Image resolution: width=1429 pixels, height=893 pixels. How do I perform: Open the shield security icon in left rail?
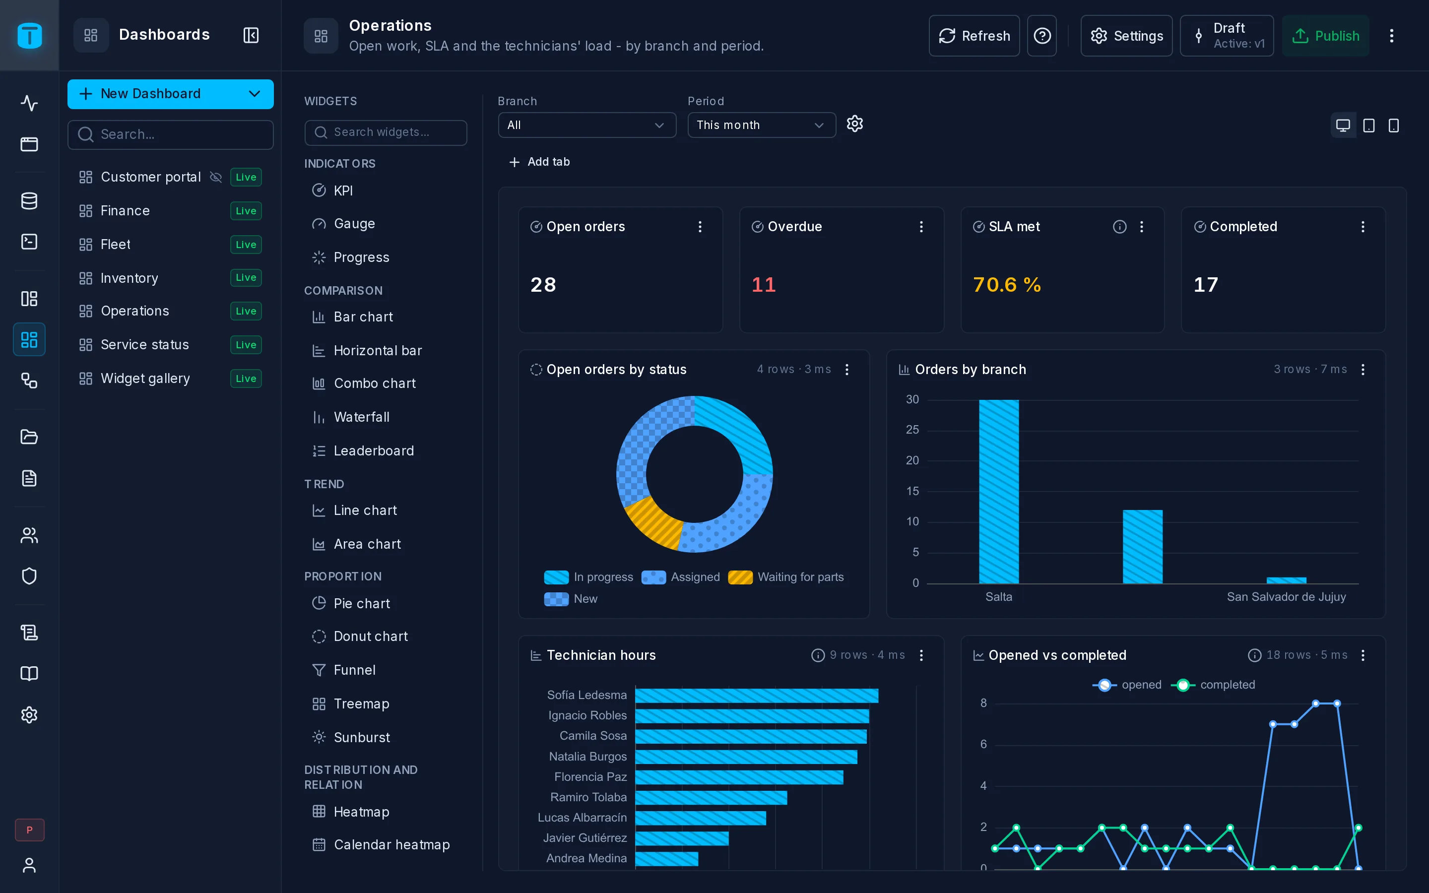pyautogui.click(x=29, y=576)
